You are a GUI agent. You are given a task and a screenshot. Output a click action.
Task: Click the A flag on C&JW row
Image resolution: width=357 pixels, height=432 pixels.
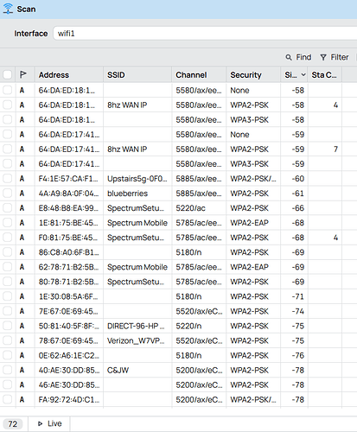click(22, 370)
